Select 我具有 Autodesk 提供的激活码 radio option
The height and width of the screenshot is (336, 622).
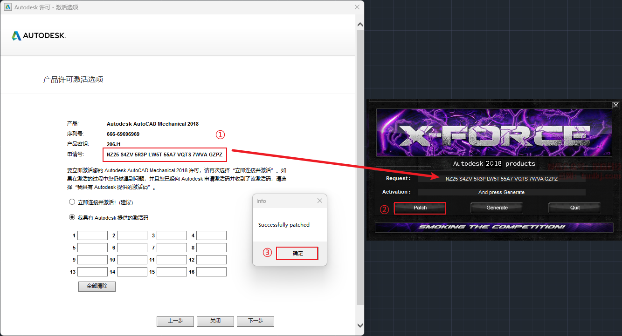pyautogui.click(x=72, y=217)
